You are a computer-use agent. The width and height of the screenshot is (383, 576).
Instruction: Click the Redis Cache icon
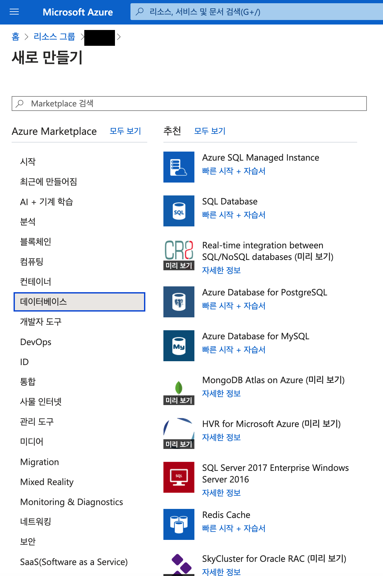point(179,524)
